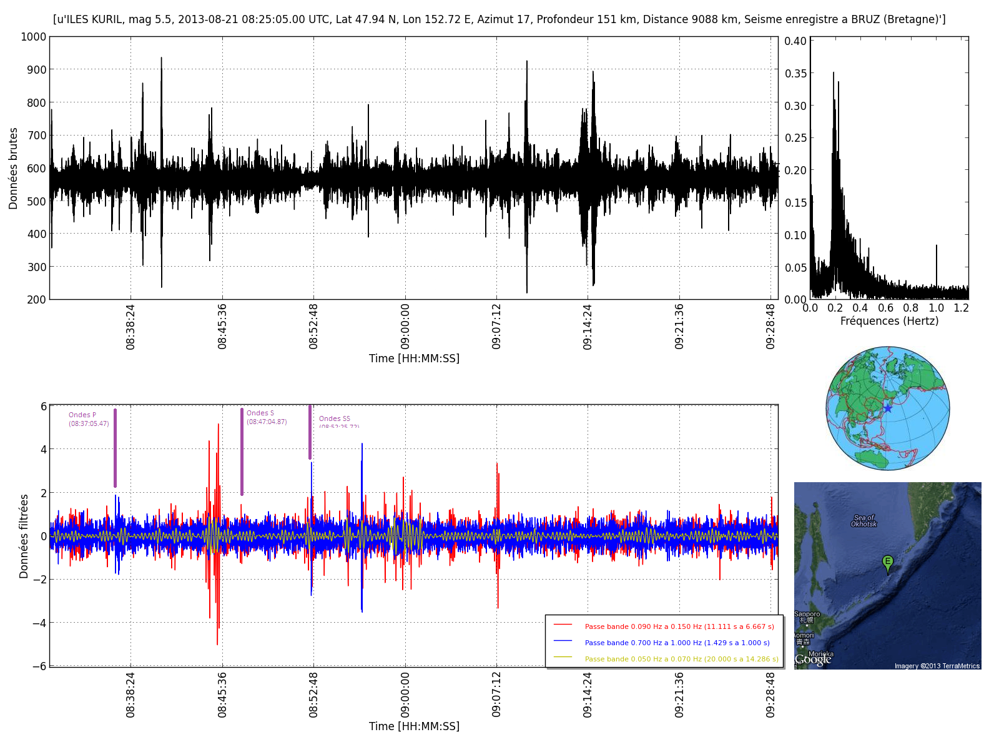Click the red legend line for 0.090–0.150 Hz
This screenshot has width=999, height=742.
tap(563, 625)
